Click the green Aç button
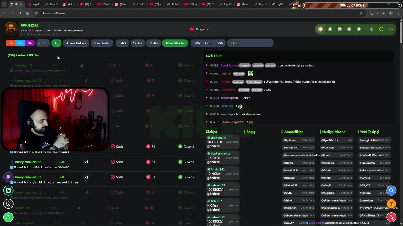403x226 pixels. (56, 43)
